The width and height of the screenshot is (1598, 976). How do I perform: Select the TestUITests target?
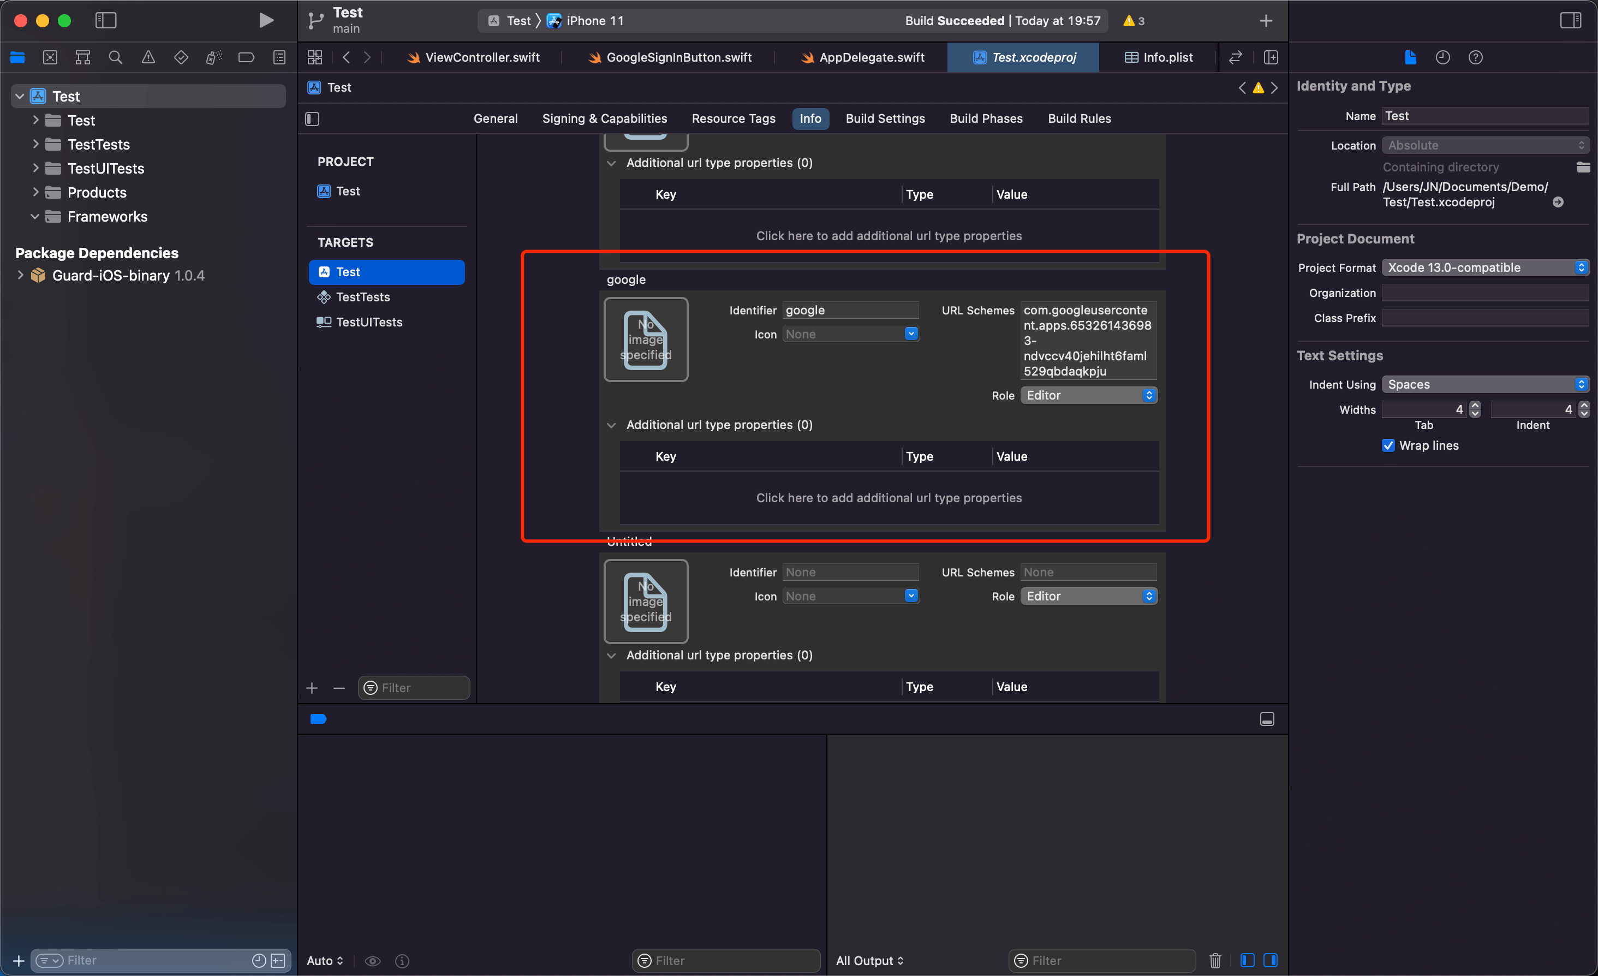(368, 322)
